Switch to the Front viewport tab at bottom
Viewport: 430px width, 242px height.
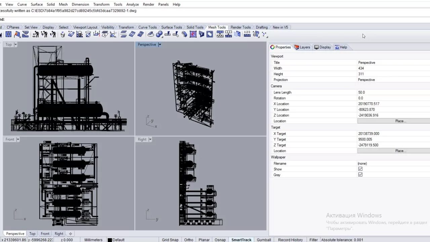[45, 234]
